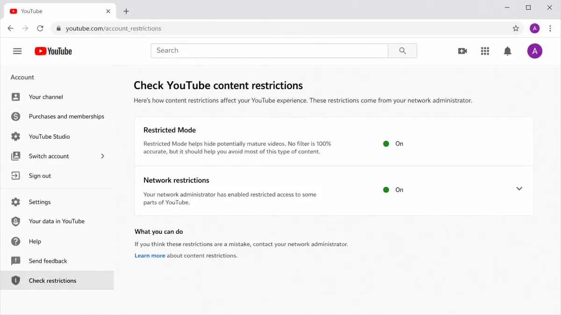Screen dimensions: 561x315
Task: Click the Sign out arrow icon
Action: pyautogui.click(x=16, y=175)
